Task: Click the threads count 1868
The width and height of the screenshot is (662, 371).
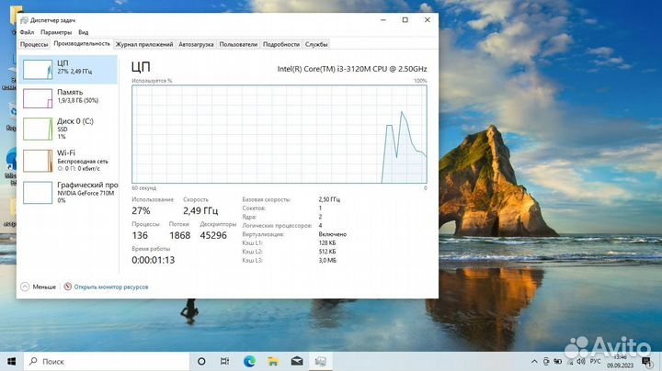Action: pyautogui.click(x=180, y=235)
